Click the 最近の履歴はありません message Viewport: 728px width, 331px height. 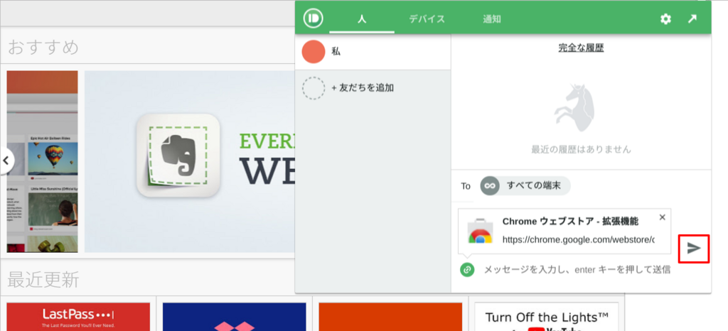coord(582,149)
